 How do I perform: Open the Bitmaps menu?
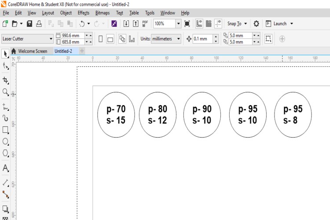coord(103,13)
